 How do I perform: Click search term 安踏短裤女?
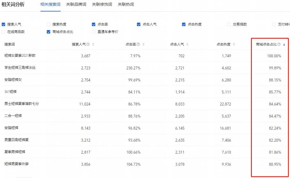[x=13, y=80]
